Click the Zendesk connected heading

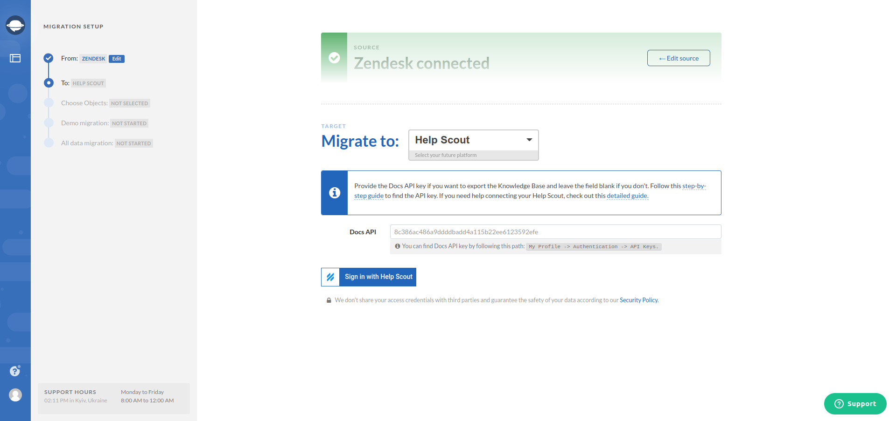(421, 63)
